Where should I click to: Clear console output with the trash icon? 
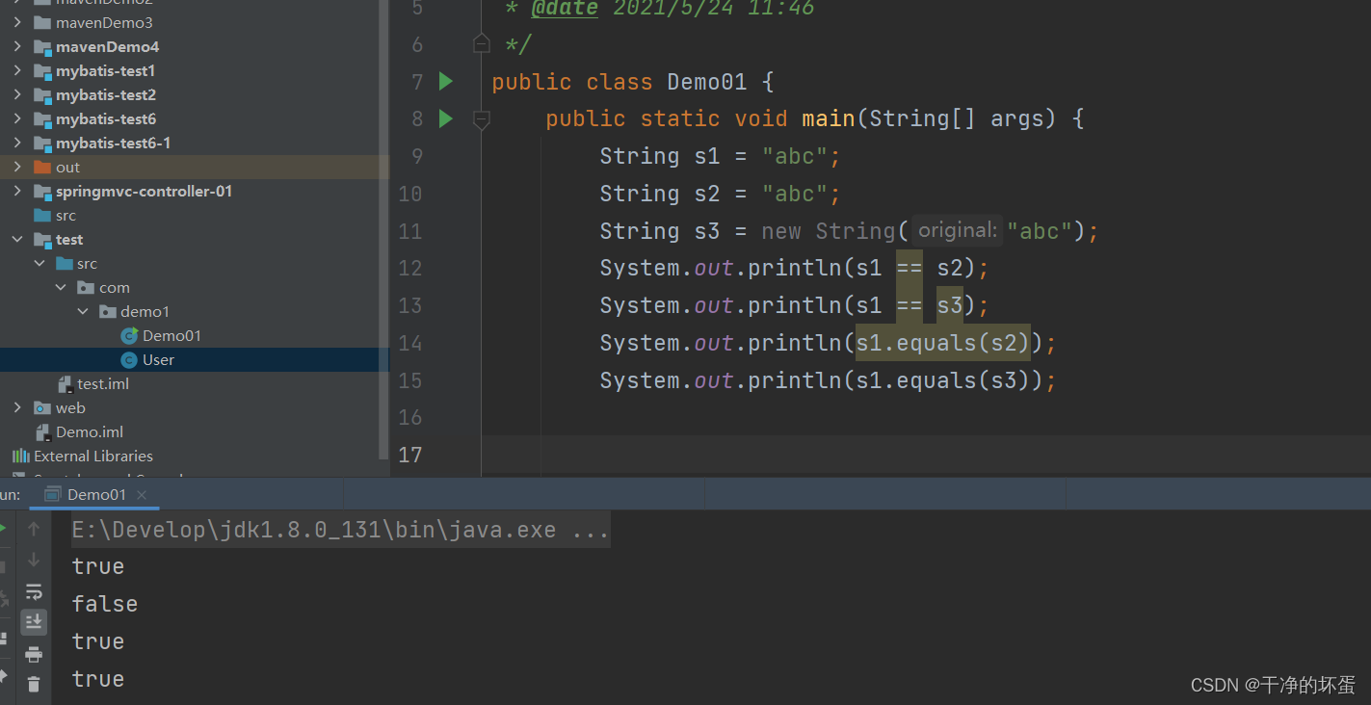click(34, 685)
